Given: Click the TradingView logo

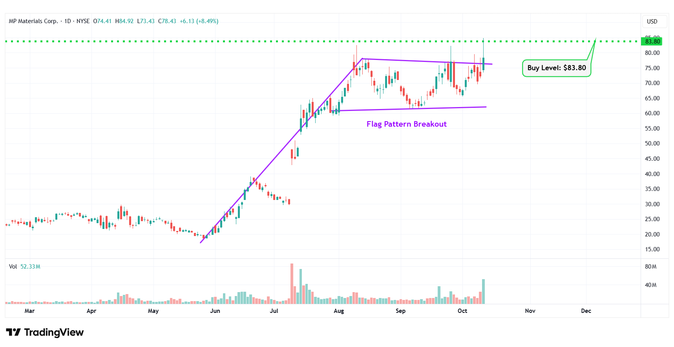Looking at the screenshot, I should [45, 332].
